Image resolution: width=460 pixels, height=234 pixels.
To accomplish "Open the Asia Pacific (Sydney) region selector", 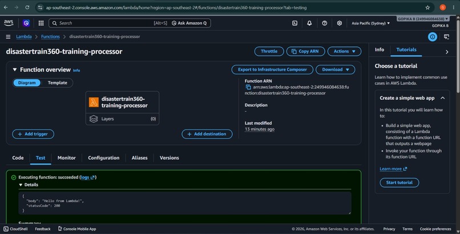I will point(371,23).
